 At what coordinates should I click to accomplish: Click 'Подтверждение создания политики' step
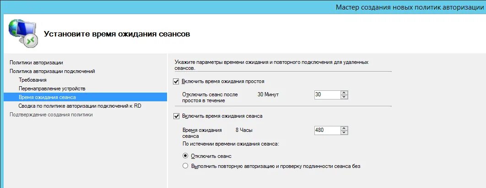[x=51, y=115]
